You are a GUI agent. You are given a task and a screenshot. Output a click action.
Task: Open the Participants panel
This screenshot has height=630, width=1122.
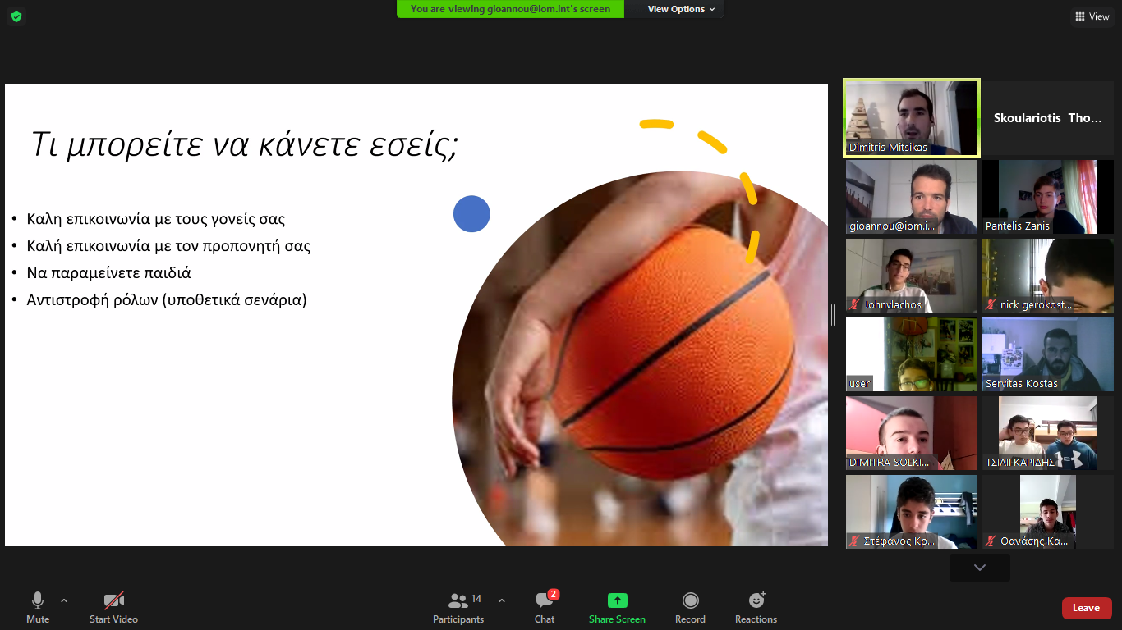click(458, 608)
